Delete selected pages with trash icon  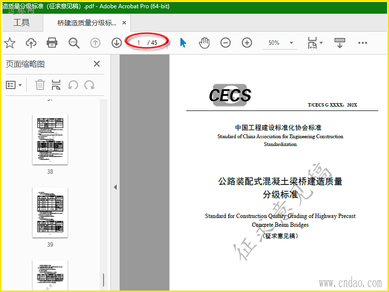click(x=40, y=85)
